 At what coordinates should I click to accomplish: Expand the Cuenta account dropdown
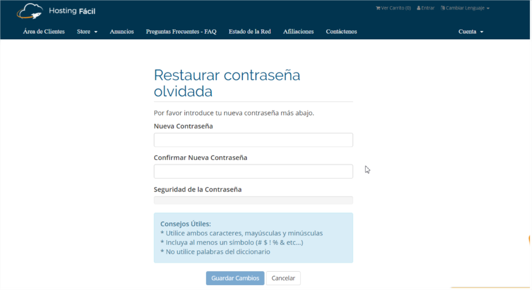(x=471, y=31)
